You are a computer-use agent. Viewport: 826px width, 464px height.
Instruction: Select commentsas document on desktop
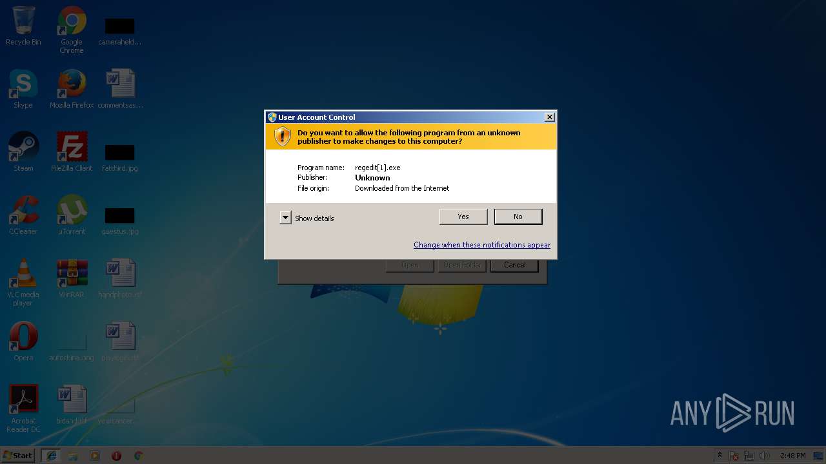point(120,90)
